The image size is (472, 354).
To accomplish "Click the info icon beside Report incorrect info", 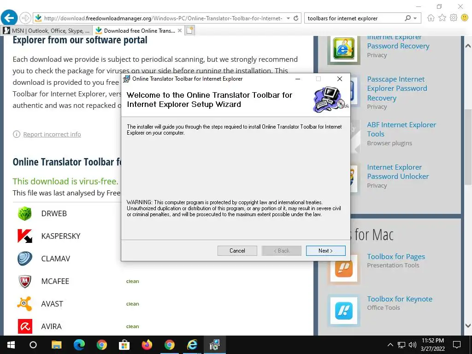I will click(x=16, y=134).
